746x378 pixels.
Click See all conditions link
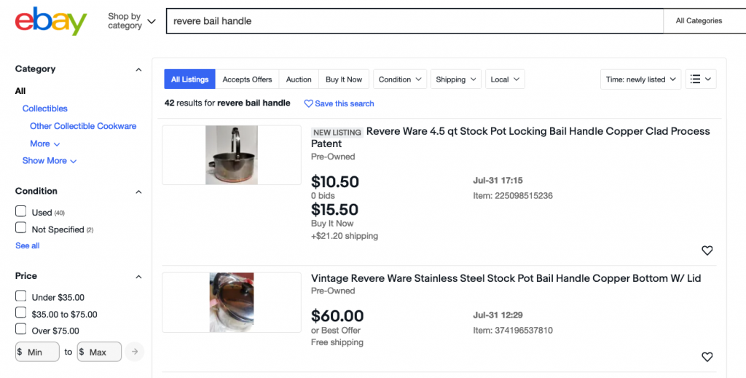tap(28, 245)
